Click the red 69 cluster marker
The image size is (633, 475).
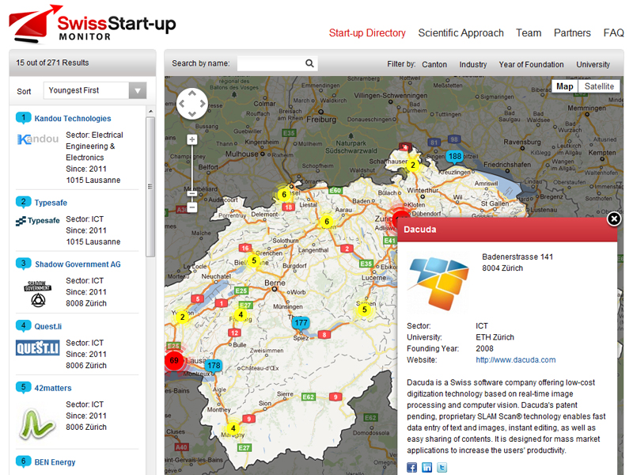tap(174, 360)
